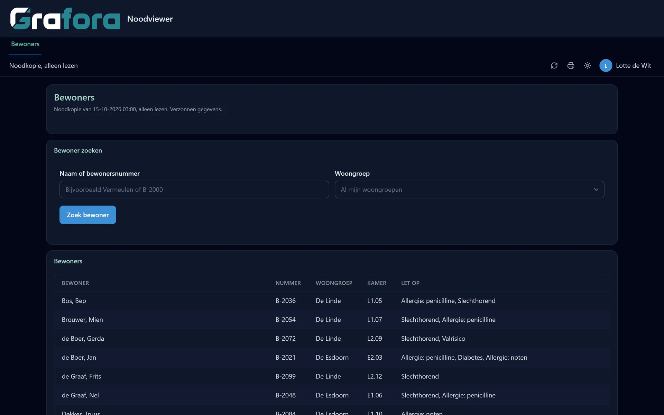
Task: Click De Esdoorn in de Boer, Jan row
Action: click(332, 358)
